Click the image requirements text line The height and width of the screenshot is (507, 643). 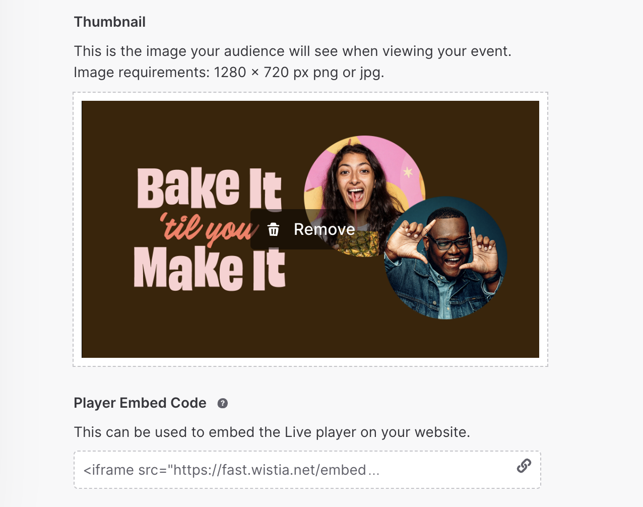[x=229, y=73]
